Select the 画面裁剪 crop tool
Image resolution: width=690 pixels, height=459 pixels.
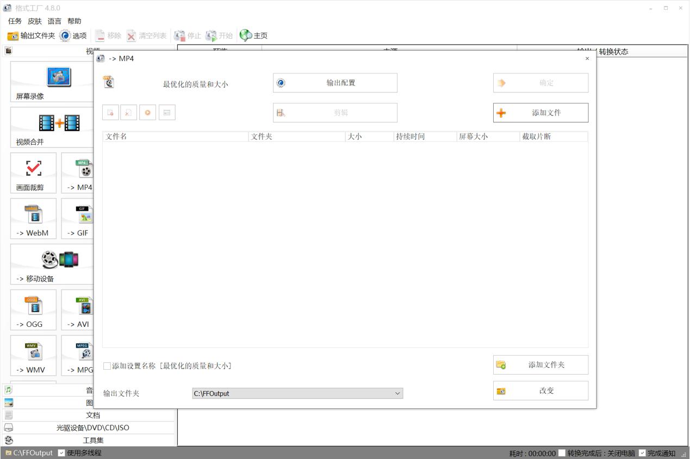(x=33, y=172)
